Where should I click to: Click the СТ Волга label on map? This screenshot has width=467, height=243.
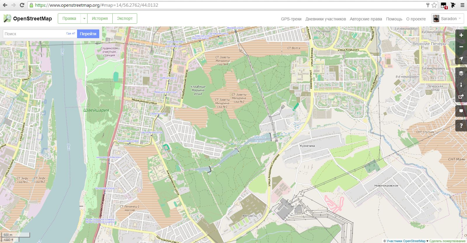[294, 48]
